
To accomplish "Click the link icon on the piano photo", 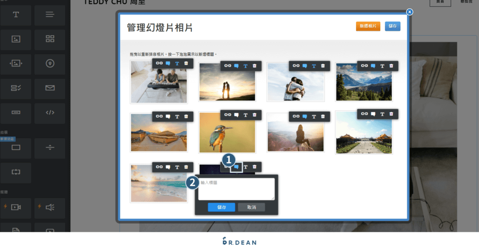I will tap(159, 64).
